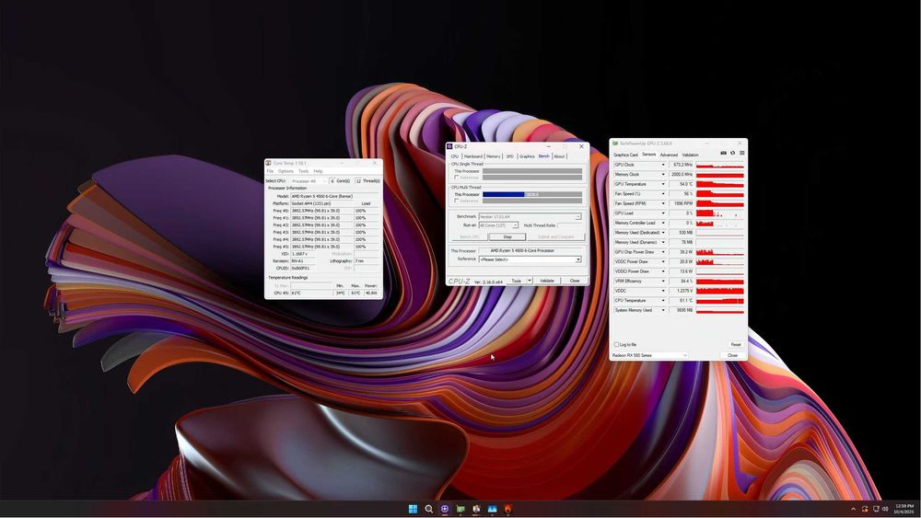Expand the GPU Load sensor dropdown
The height and width of the screenshot is (518, 921).
tap(663, 213)
